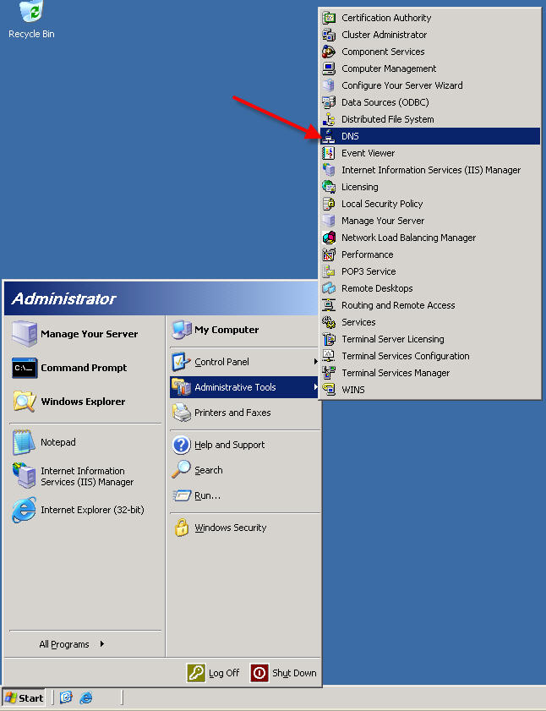Click the Cluster Administrator icon

pos(329,35)
